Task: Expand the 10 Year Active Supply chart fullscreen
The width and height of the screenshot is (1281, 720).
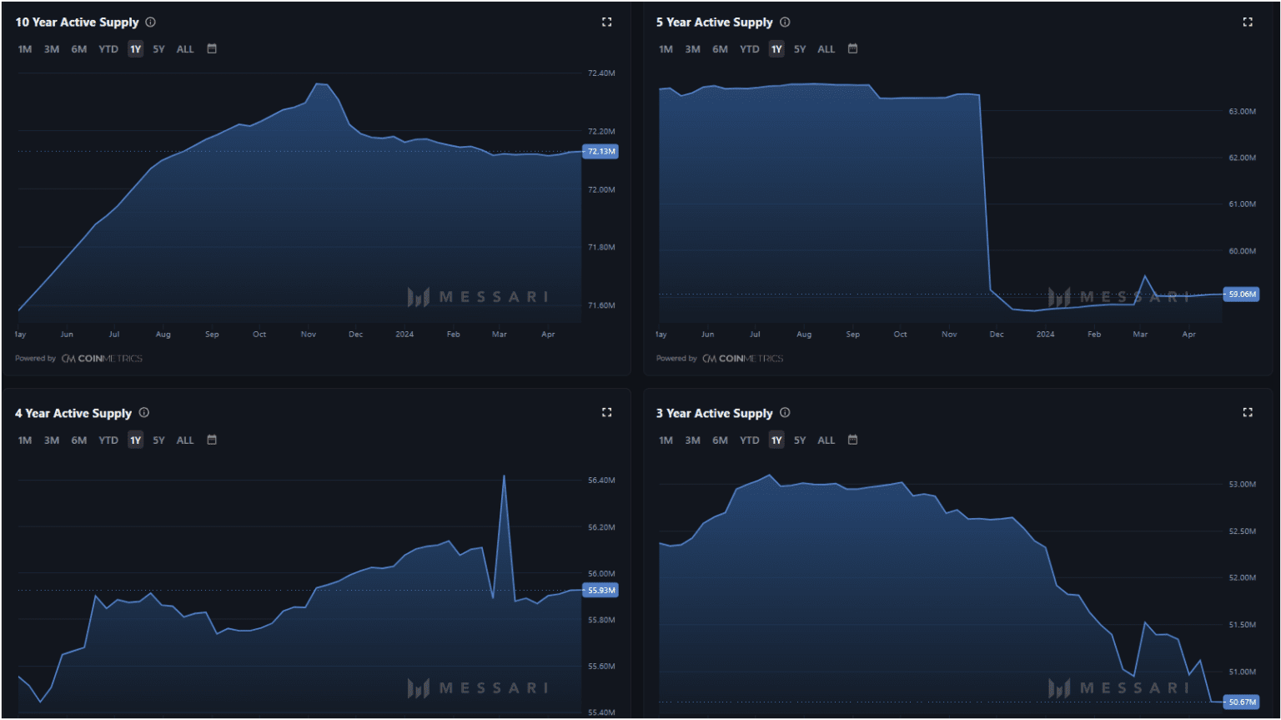Action: (x=606, y=23)
